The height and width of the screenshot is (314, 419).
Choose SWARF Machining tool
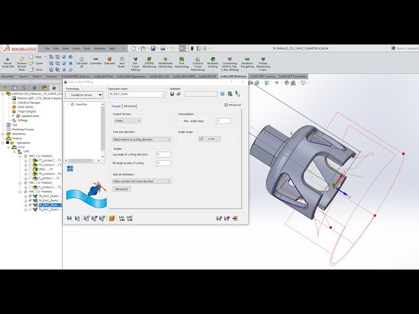coord(149,62)
